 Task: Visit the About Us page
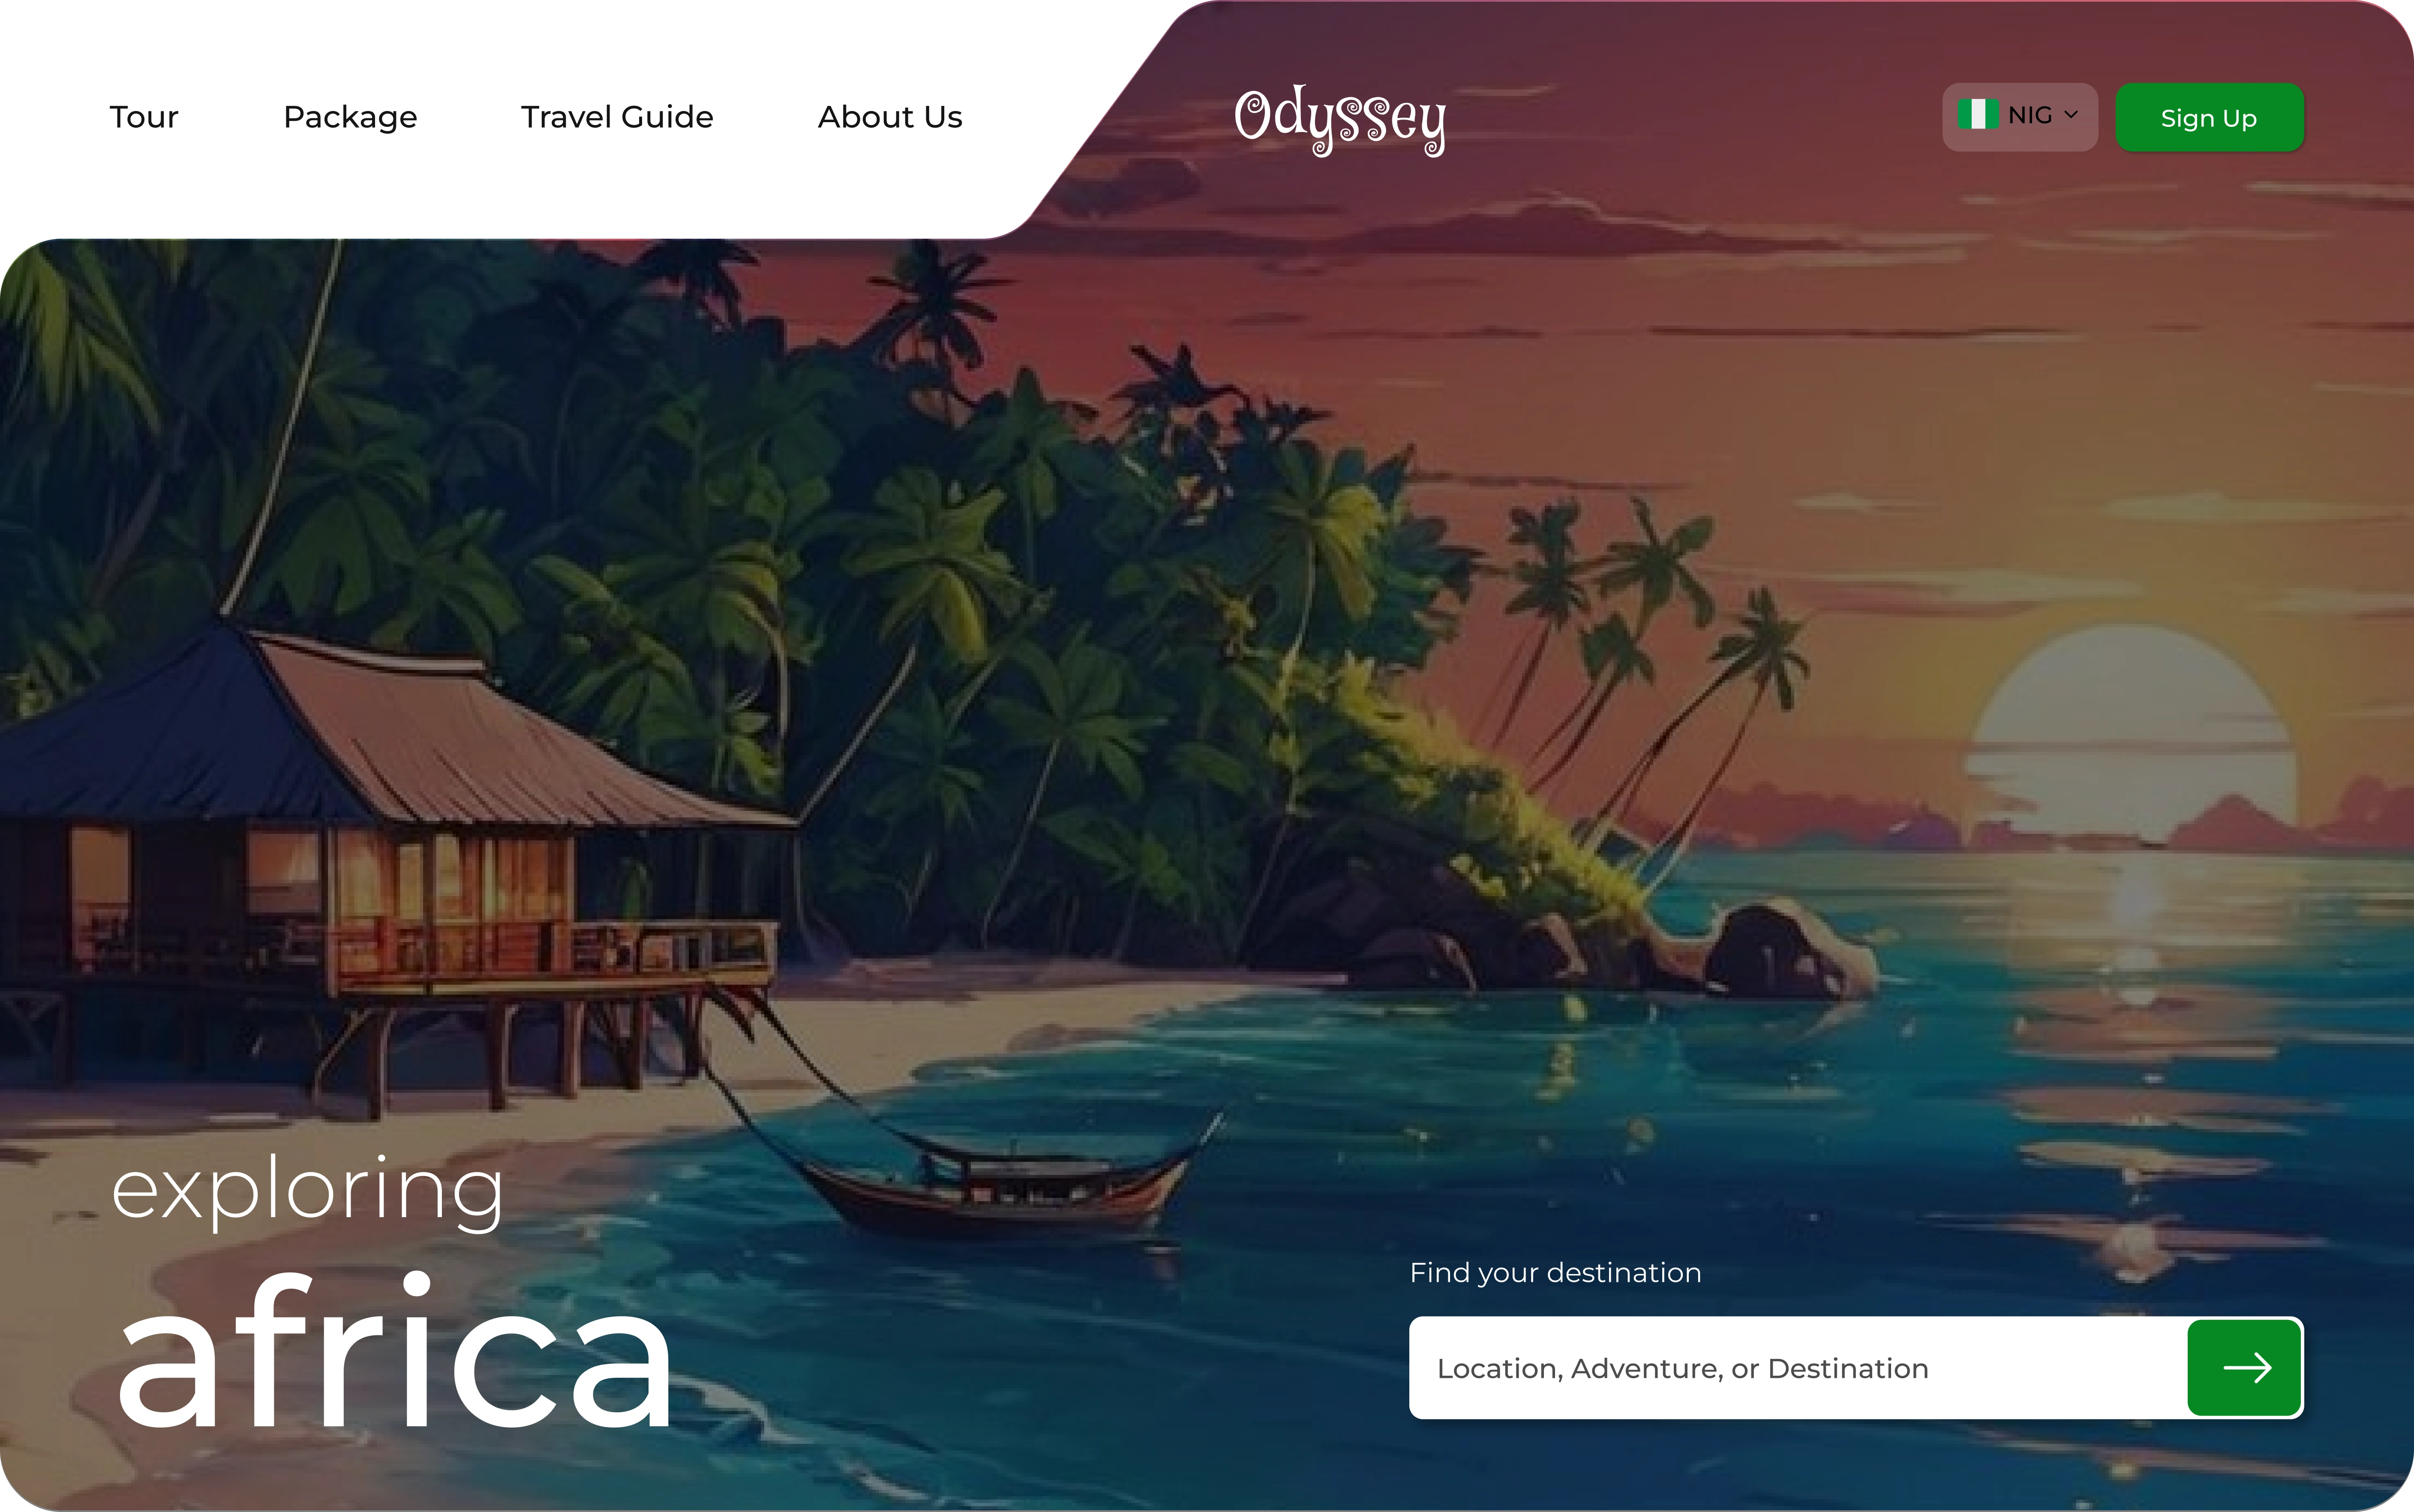pos(890,117)
